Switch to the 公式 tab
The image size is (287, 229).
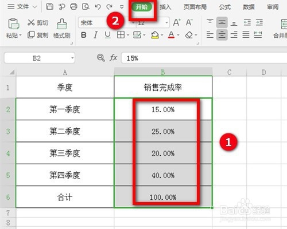225,7
